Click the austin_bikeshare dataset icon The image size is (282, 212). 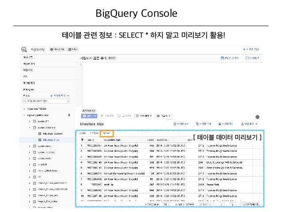[x=34, y=127]
